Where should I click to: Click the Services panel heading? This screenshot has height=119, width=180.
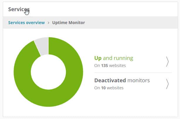(x=19, y=9)
